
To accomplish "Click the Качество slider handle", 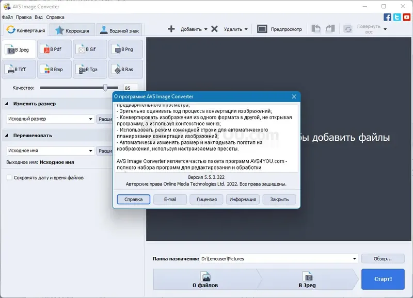I will [105, 88].
